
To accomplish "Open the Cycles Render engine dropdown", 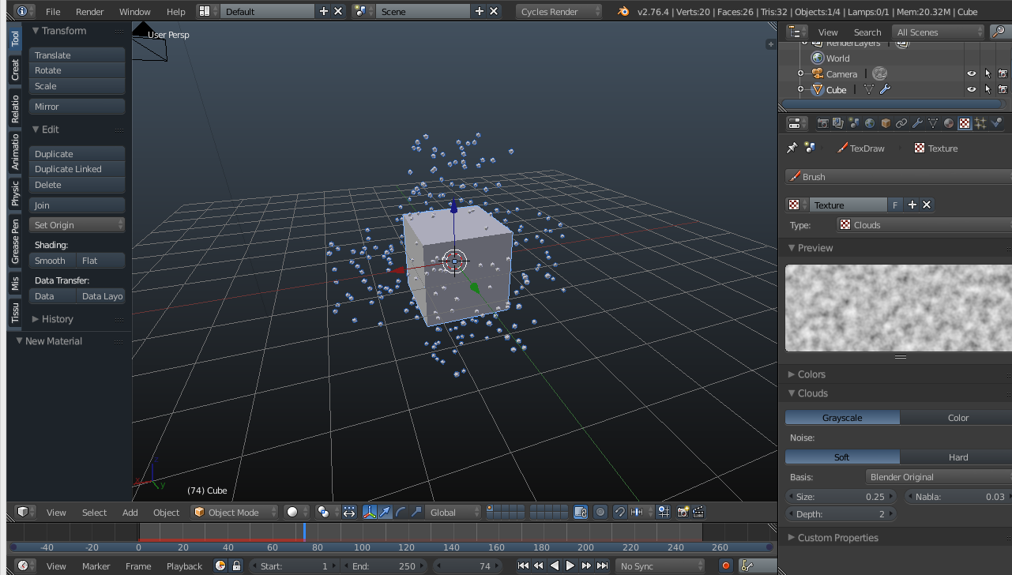I will (x=559, y=11).
